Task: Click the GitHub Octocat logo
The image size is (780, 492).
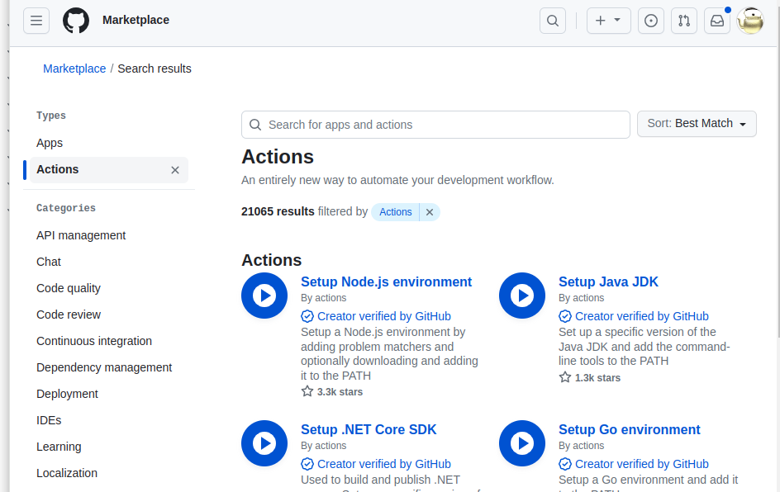Action: tap(76, 21)
